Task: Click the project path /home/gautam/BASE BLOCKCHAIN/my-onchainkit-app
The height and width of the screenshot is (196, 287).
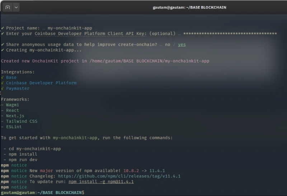Action: [x=149, y=61]
